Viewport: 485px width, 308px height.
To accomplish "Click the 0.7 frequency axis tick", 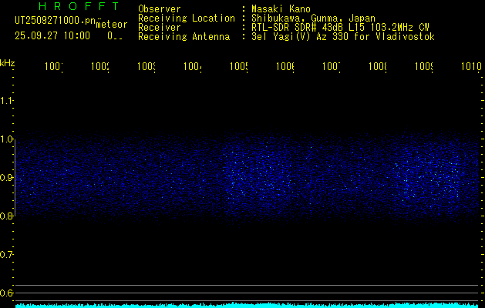I will pos(8,255).
